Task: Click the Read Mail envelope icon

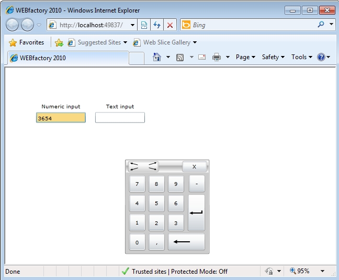Action: point(202,58)
